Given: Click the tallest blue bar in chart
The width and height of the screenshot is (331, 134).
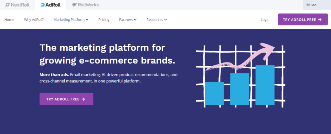Looking at the screenshot, I should coord(265,85).
